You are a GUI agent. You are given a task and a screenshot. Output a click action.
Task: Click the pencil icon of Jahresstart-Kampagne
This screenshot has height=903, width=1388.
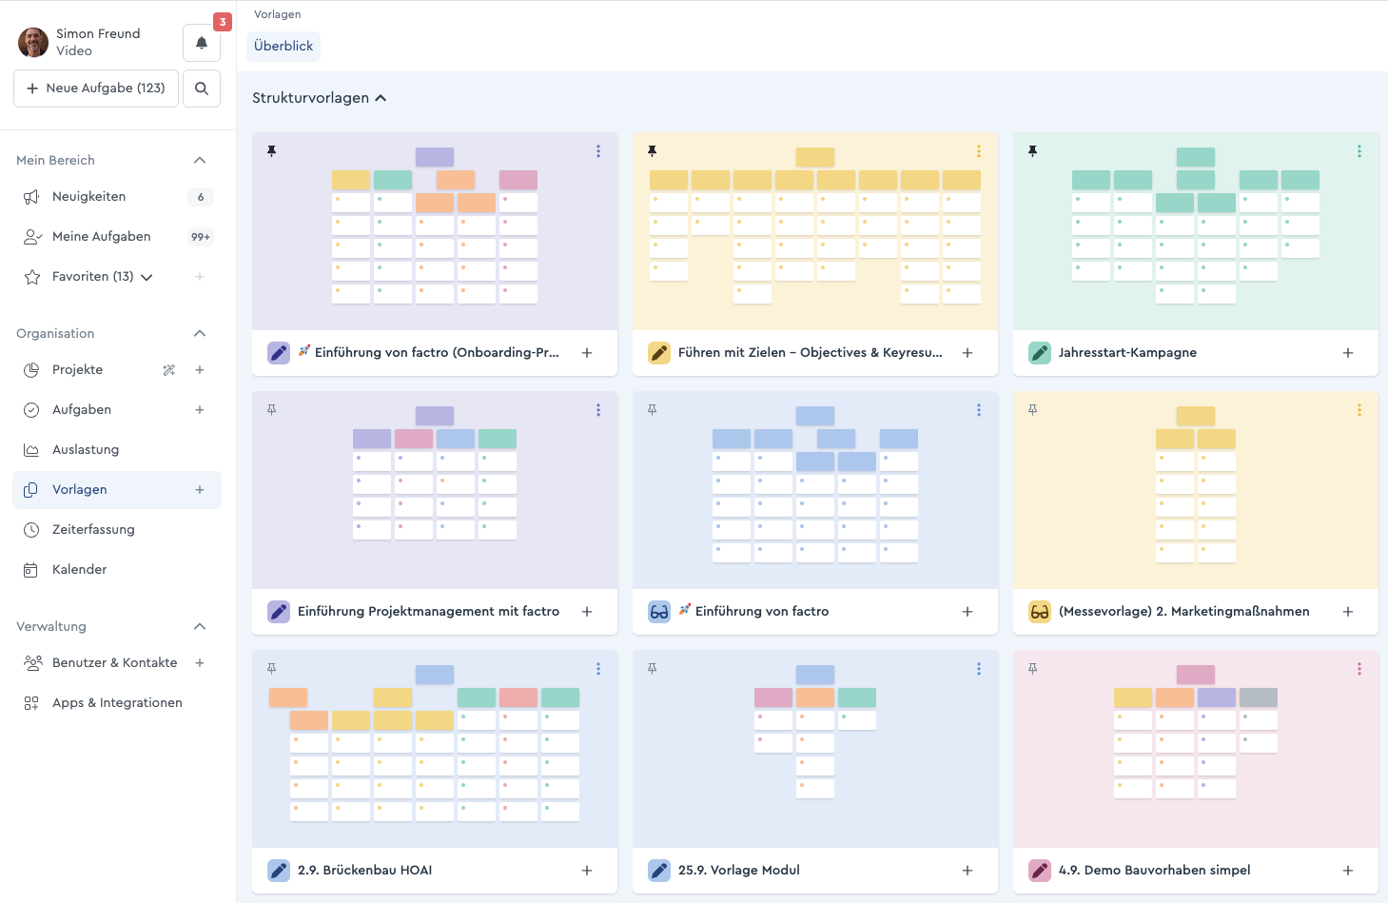1040,353
